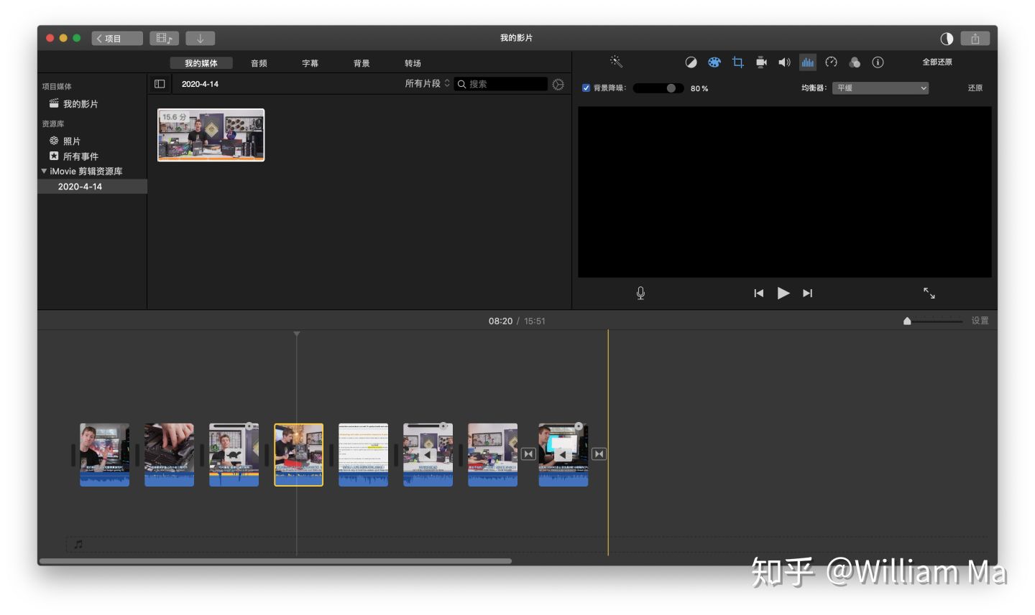
Task: Select the 15.6 分 media thumbnail
Action: pyautogui.click(x=211, y=135)
